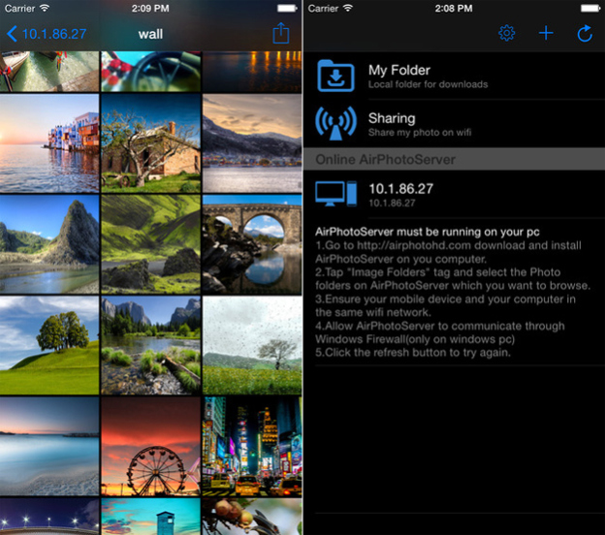
Task: Select the Yosemite valley river photo
Action: click(x=150, y=344)
